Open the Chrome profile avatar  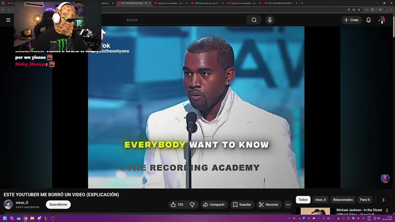[x=386, y=10]
